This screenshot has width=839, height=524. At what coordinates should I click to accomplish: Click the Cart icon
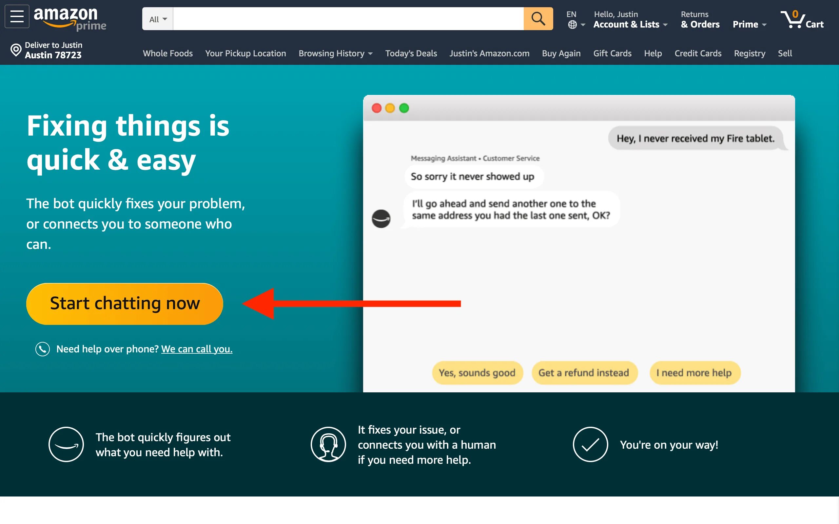pyautogui.click(x=794, y=19)
